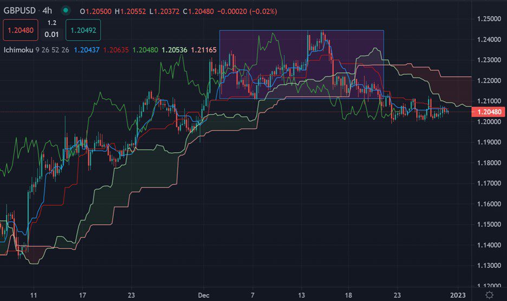Click the 4h interval label
This screenshot has height=301, width=507.
47,11
